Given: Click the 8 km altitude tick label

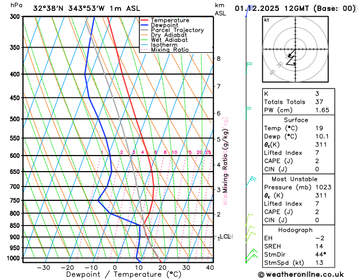Looking at the screenshot, I should tap(219, 59).
